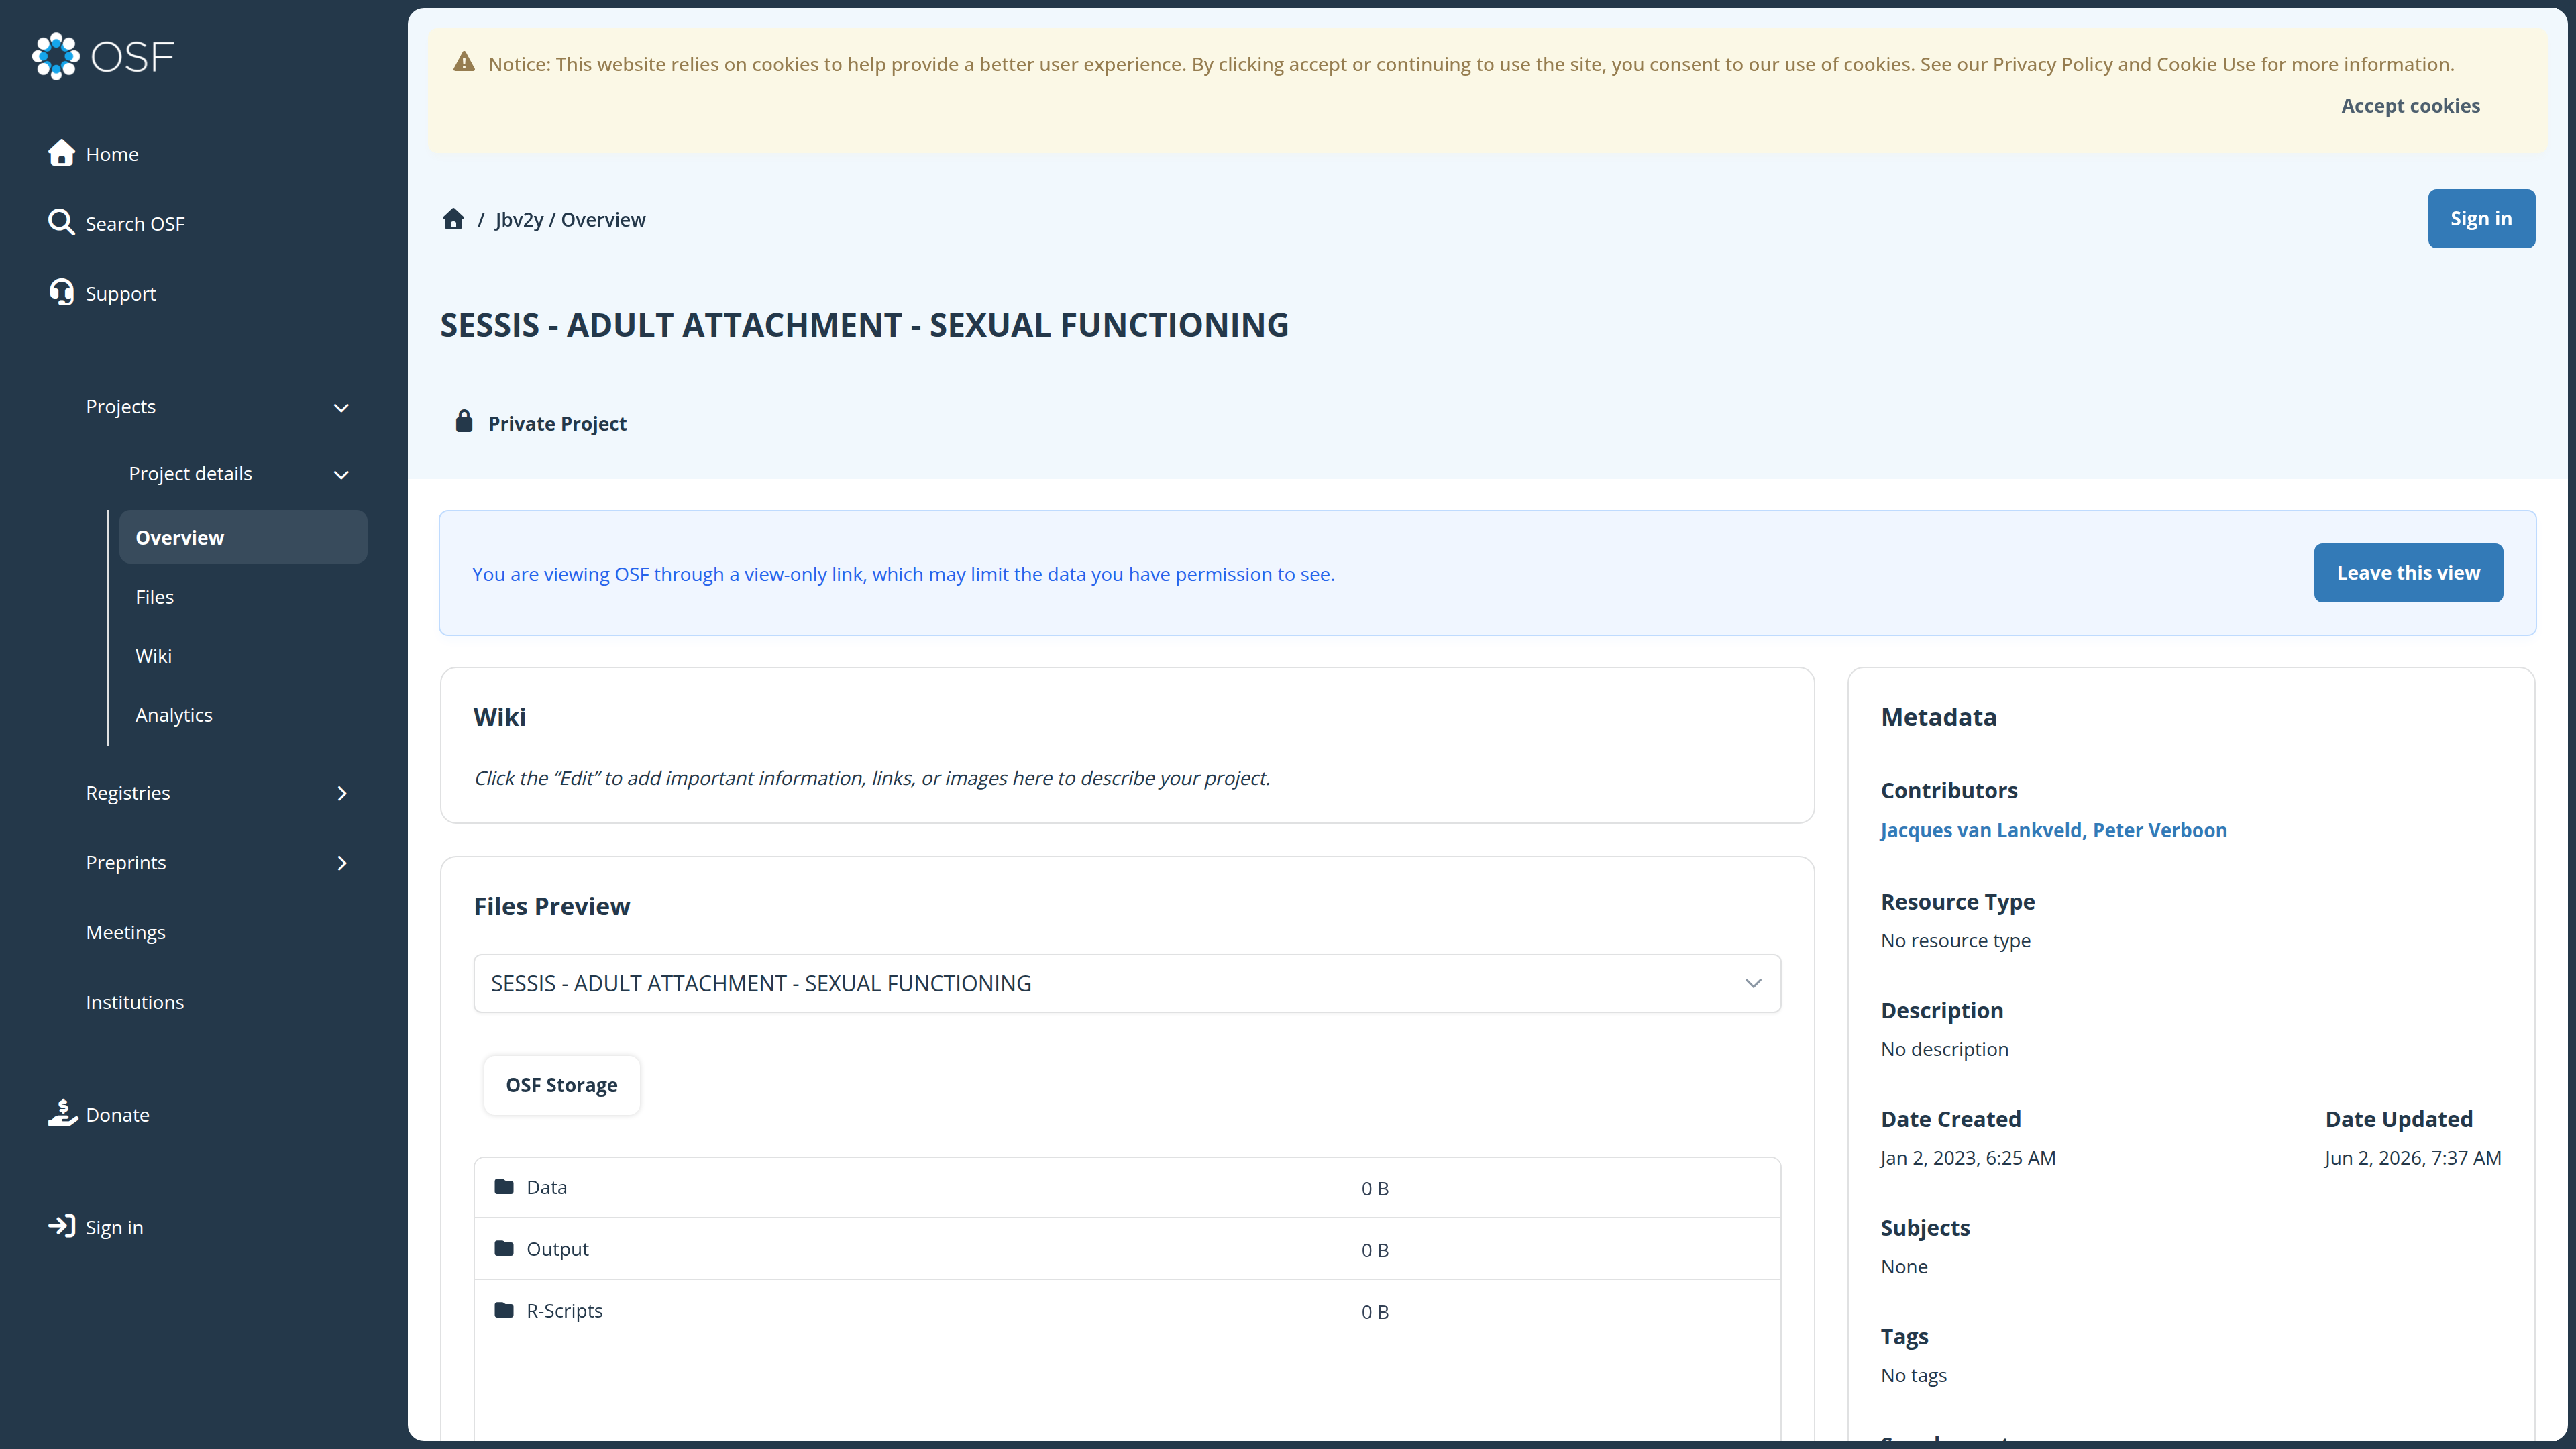Click the 'Jan 2, 2023, 6:25 AM' date
This screenshot has width=2576, height=1449.
point(1968,1157)
